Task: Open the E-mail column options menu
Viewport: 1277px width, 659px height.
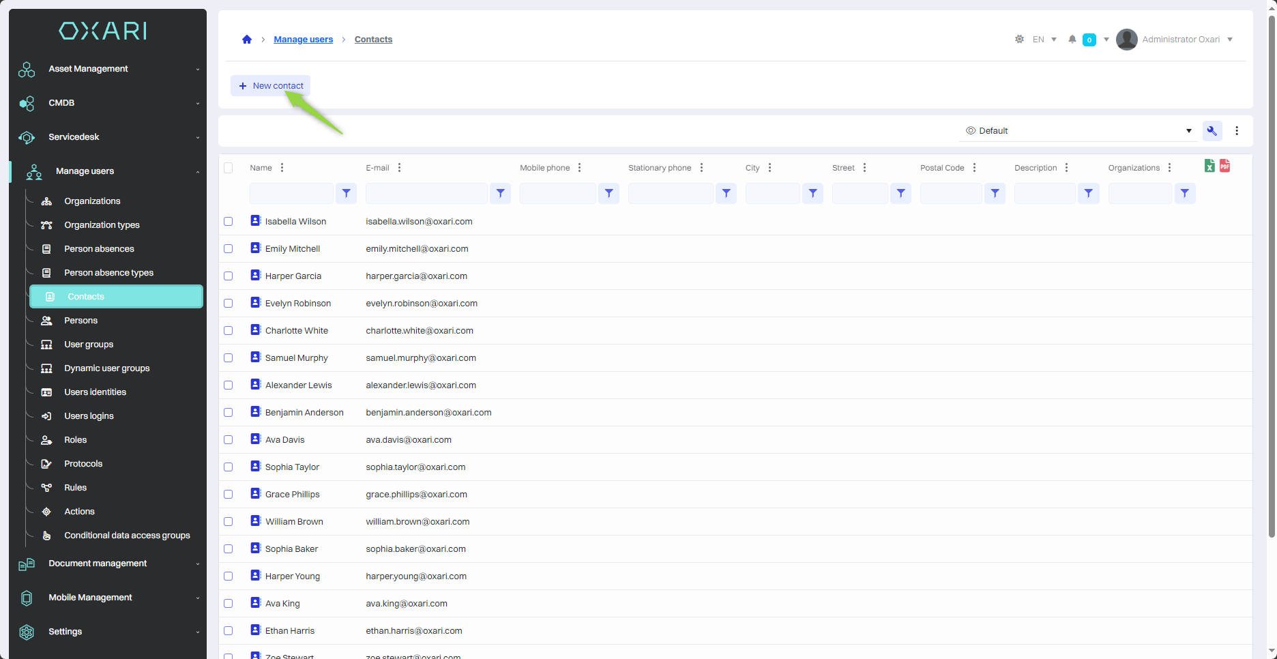Action: pyautogui.click(x=399, y=168)
